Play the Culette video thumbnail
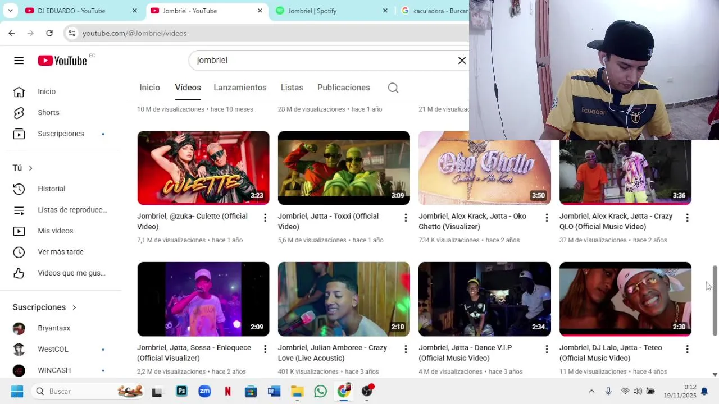719x404 pixels. [x=203, y=168]
